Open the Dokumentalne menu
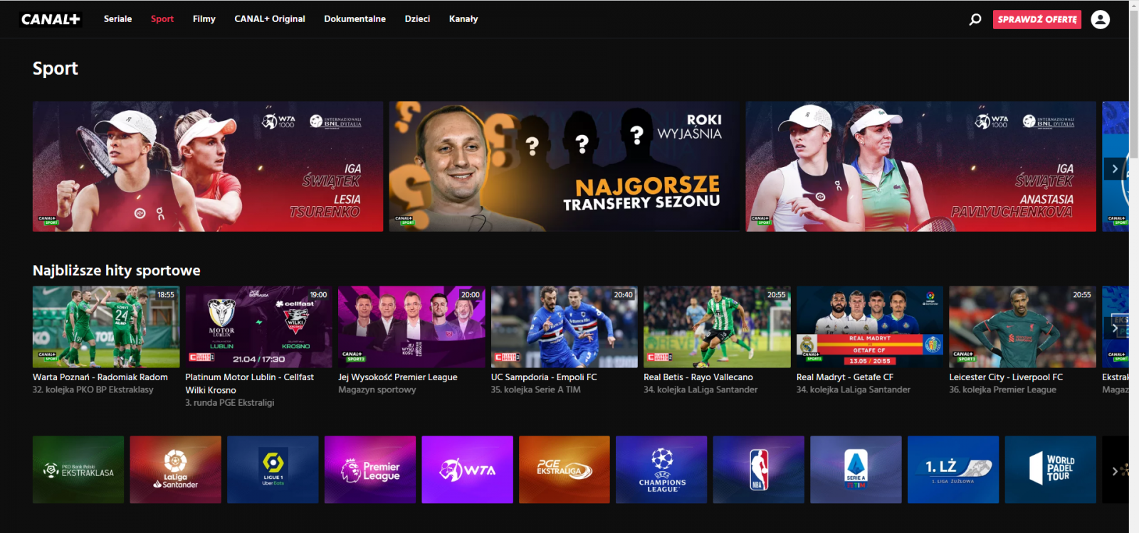Viewport: 1139px width, 533px height. (355, 19)
